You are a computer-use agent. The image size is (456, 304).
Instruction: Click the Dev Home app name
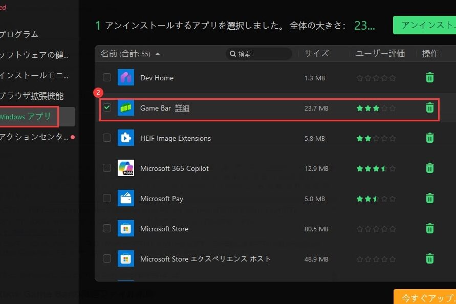(157, 78)
